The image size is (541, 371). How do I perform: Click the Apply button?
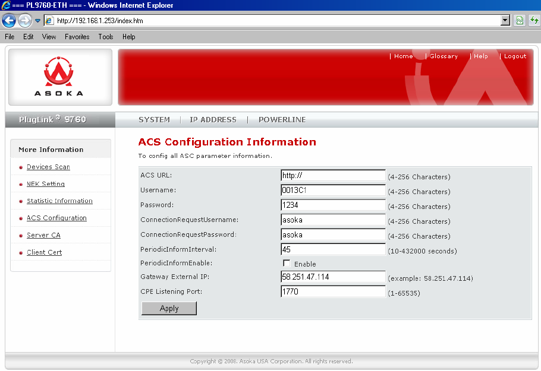click(169, 308)
